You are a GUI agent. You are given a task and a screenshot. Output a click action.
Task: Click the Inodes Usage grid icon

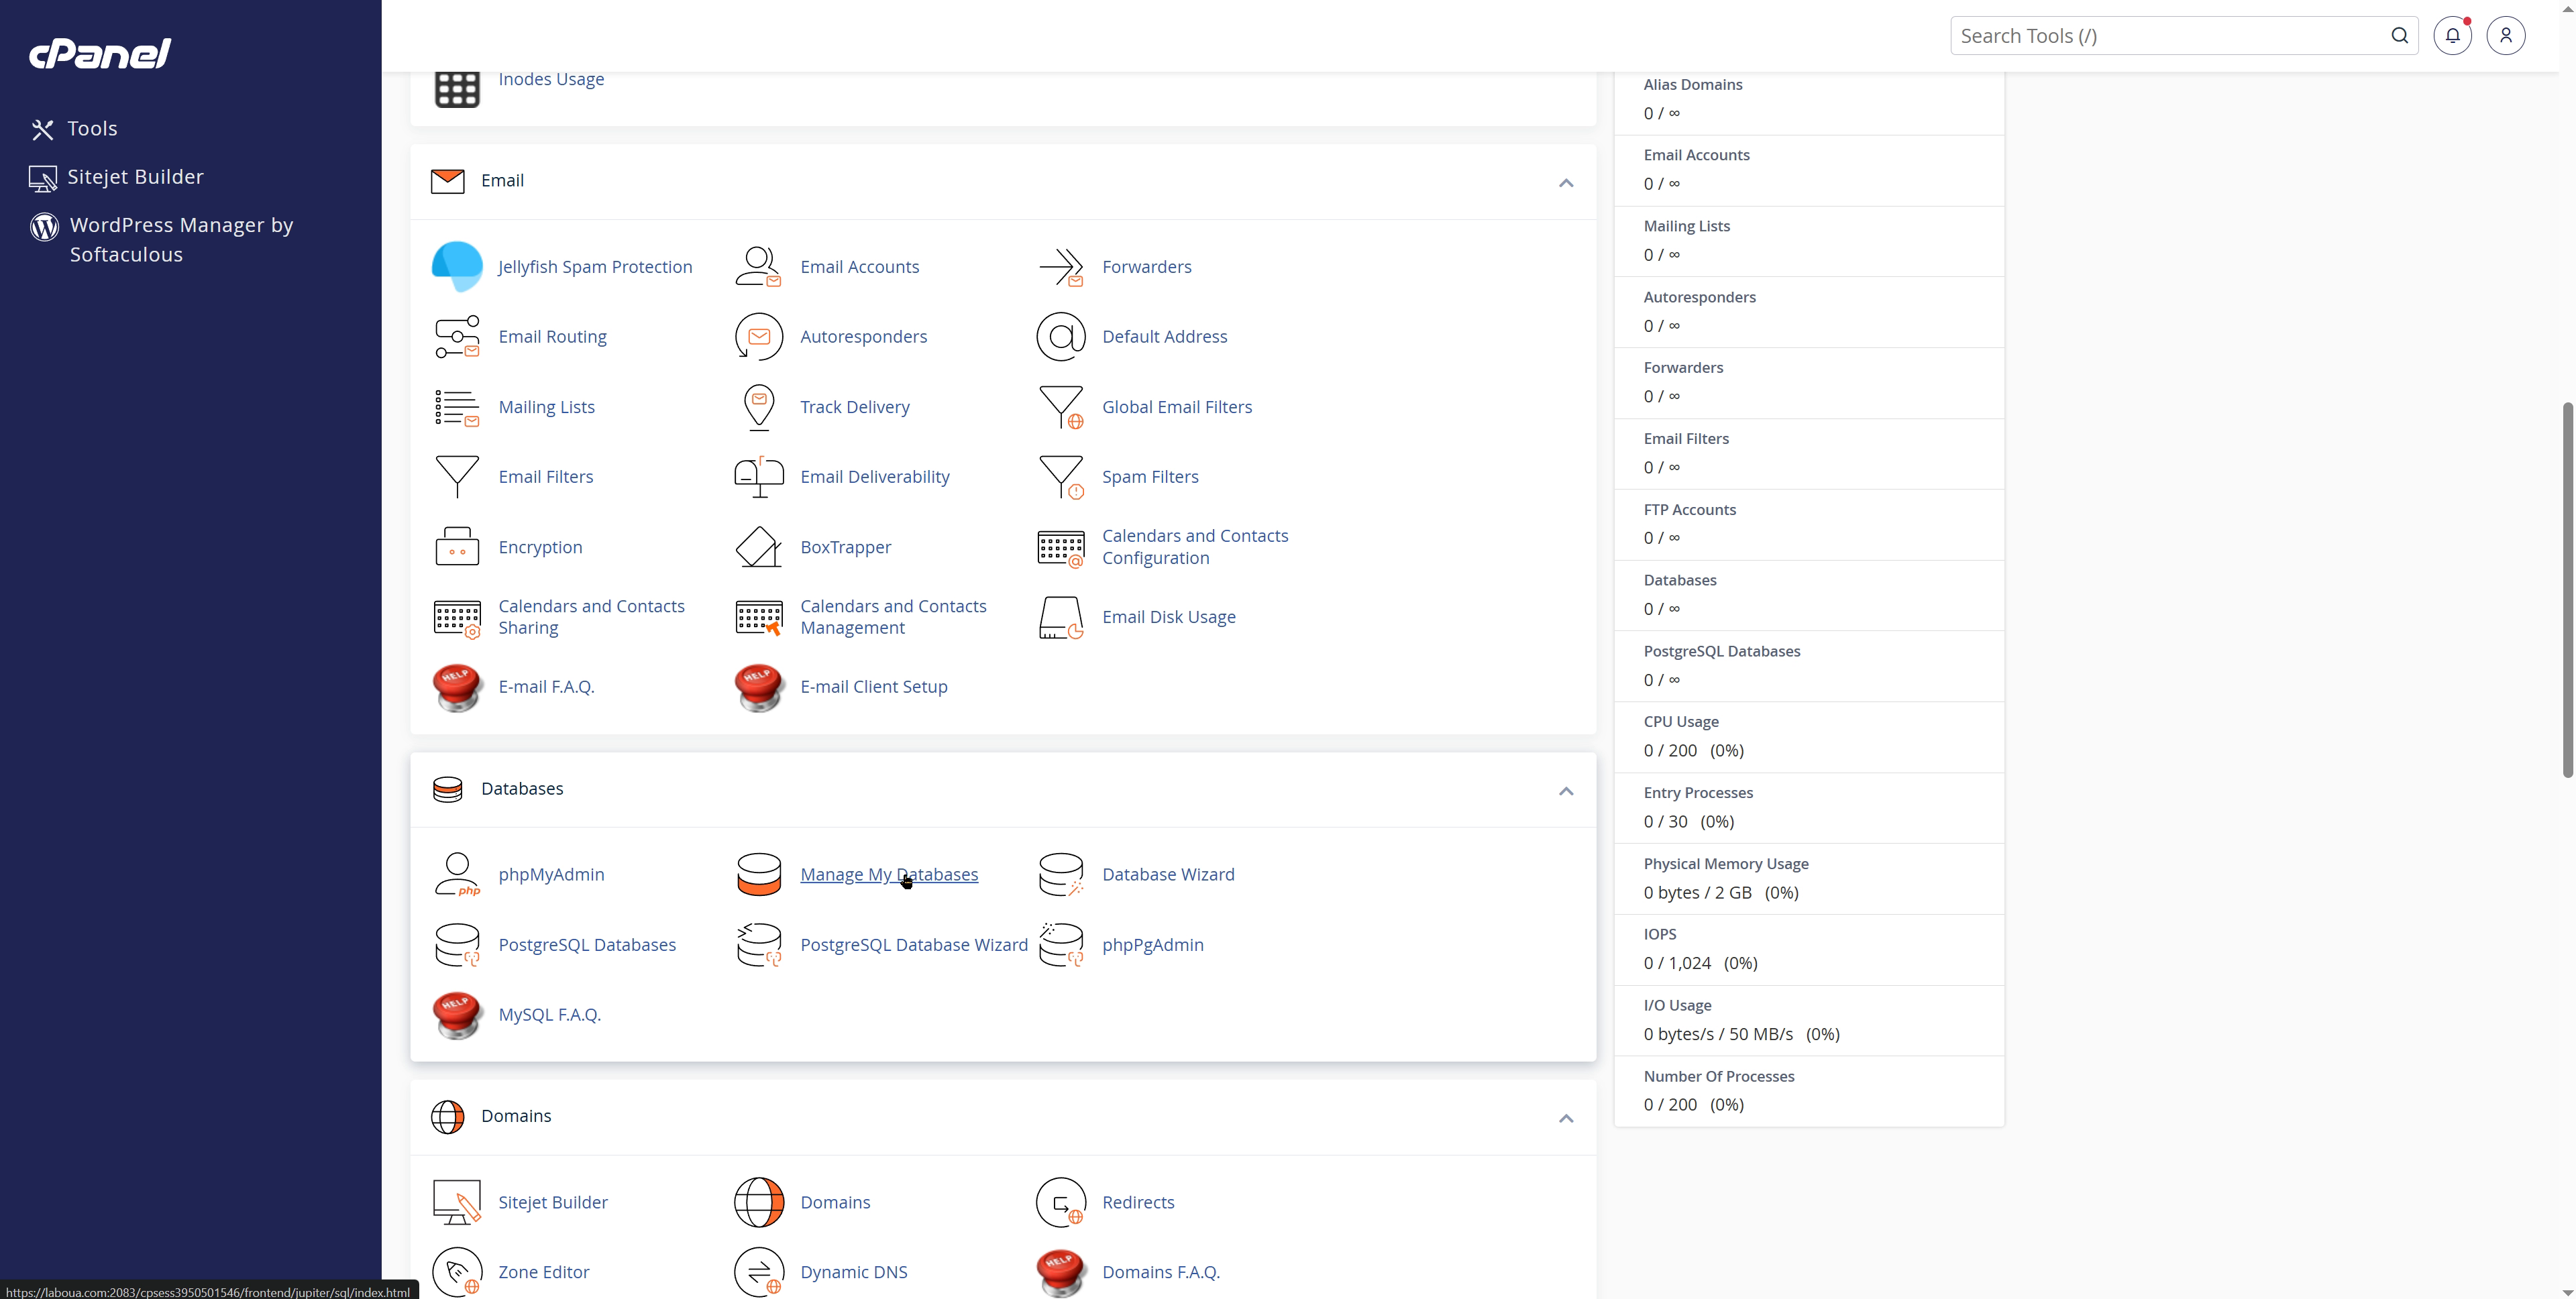click(x=457, y=89)
